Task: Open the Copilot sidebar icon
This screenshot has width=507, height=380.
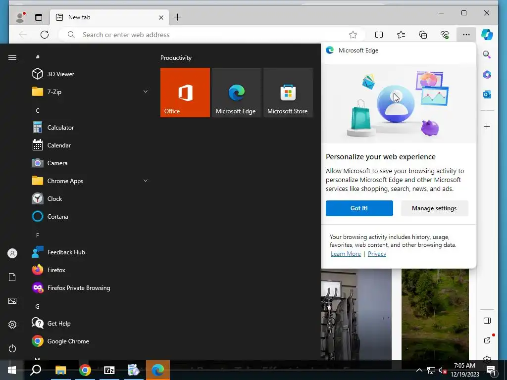Action: (x=487, y=35)
